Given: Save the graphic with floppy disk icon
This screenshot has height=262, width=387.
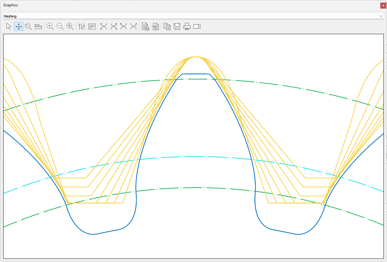Looking at the screenshot, I should 177,26.
